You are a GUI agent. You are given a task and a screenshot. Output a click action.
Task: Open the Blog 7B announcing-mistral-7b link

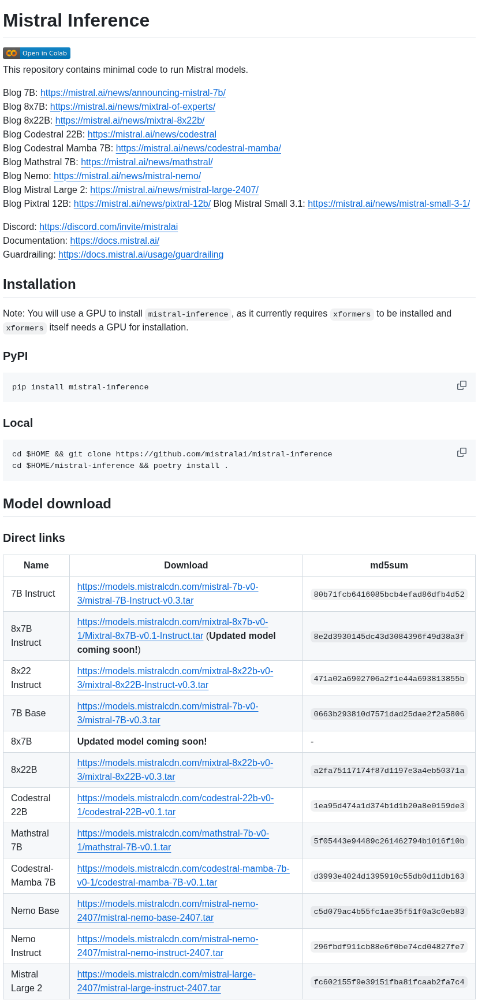[x=133, y=92]
